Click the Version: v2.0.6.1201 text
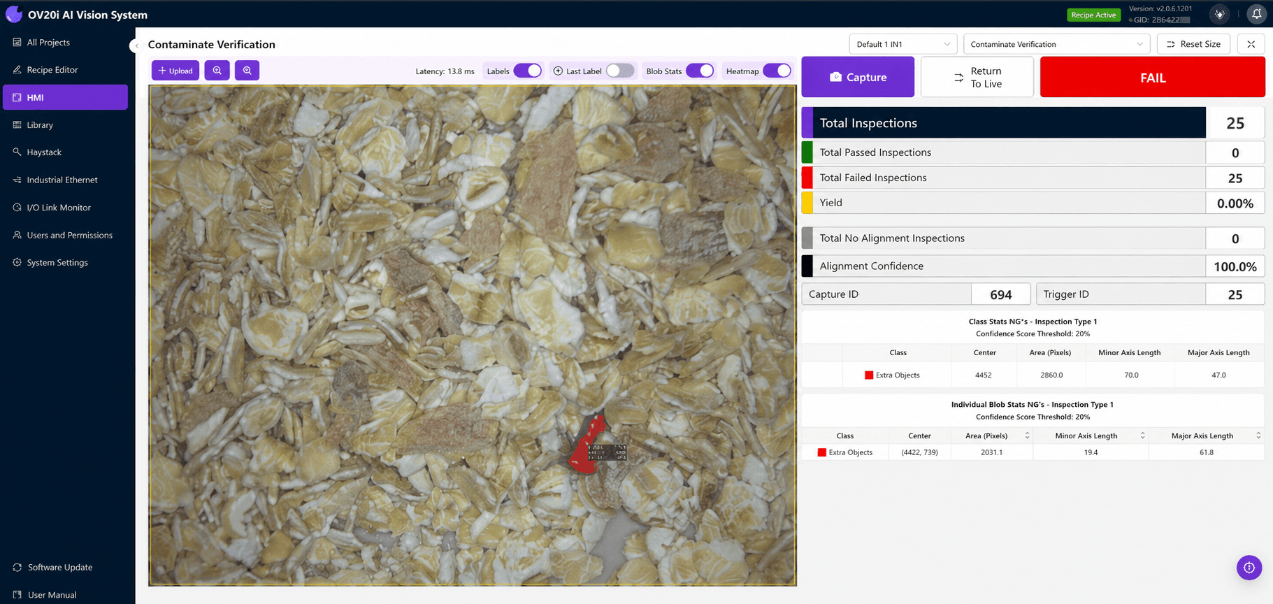 pyautogui.click(x=1160, y=8)
